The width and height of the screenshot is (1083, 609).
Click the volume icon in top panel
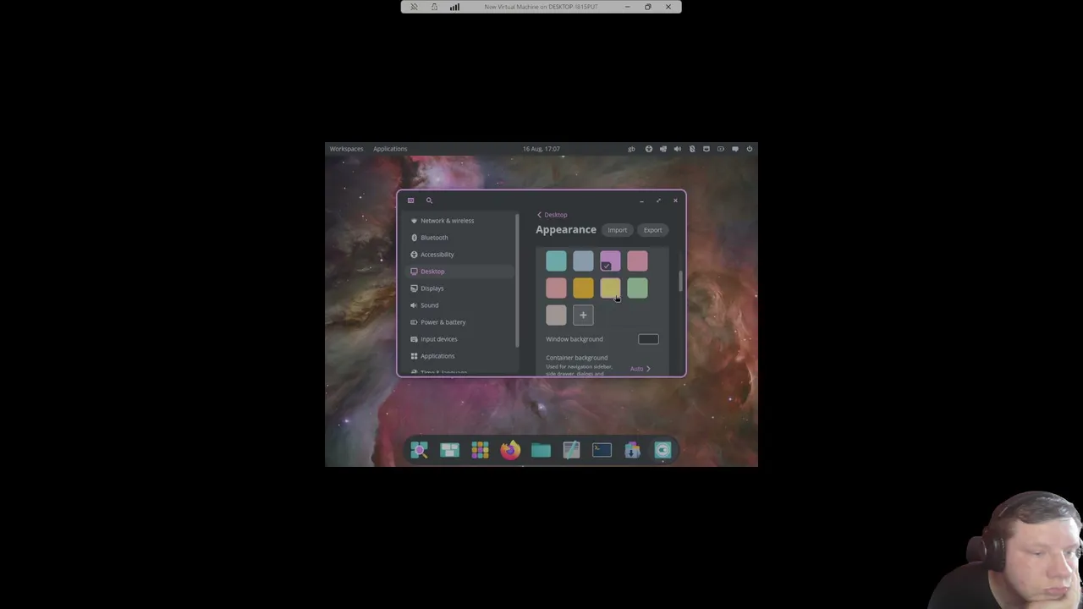[x=678, y=149]
